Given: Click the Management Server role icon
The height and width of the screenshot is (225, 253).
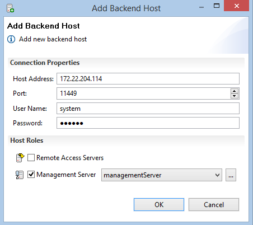Looking at the screenshot, I should point(20,175).
